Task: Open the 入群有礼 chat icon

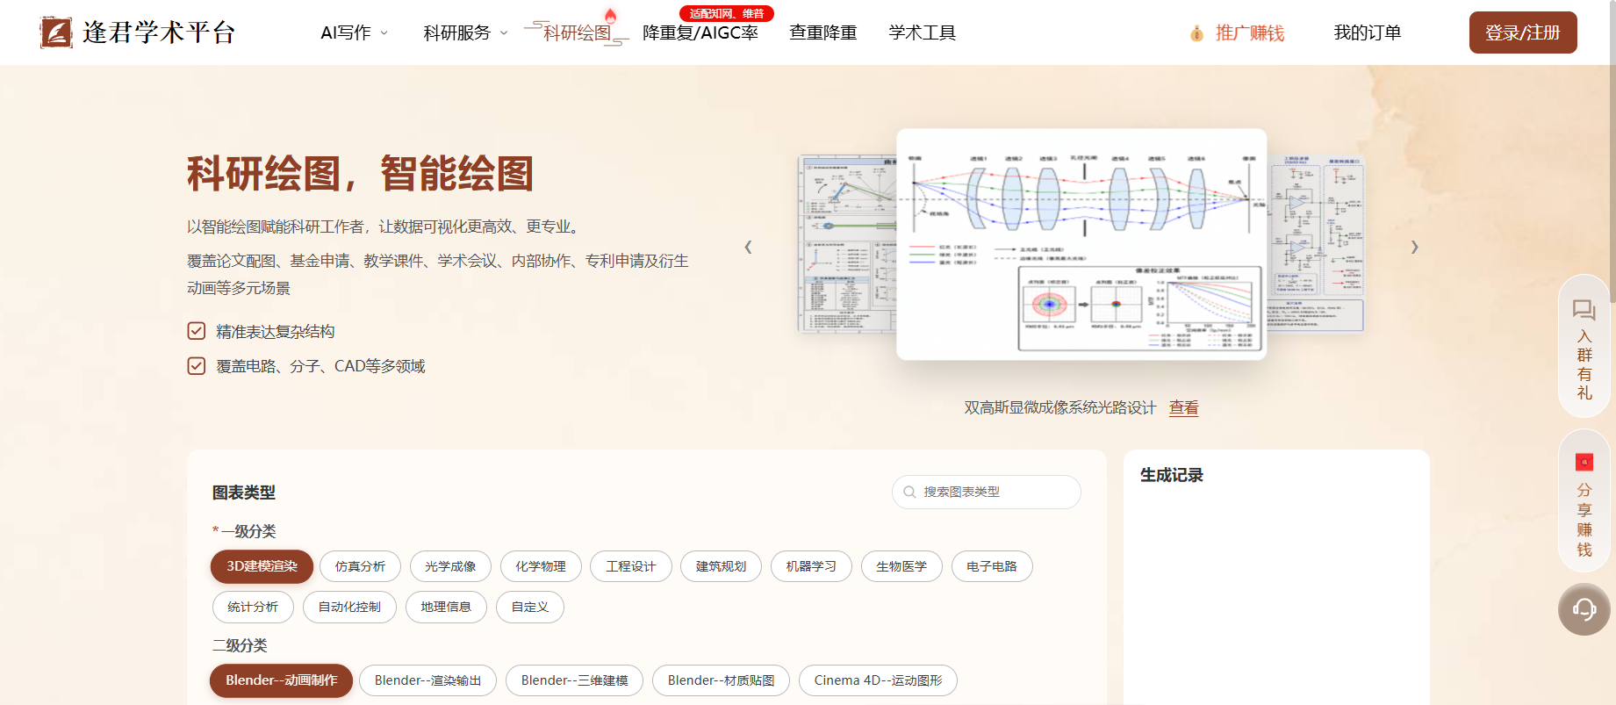Action: point(1584,310)
